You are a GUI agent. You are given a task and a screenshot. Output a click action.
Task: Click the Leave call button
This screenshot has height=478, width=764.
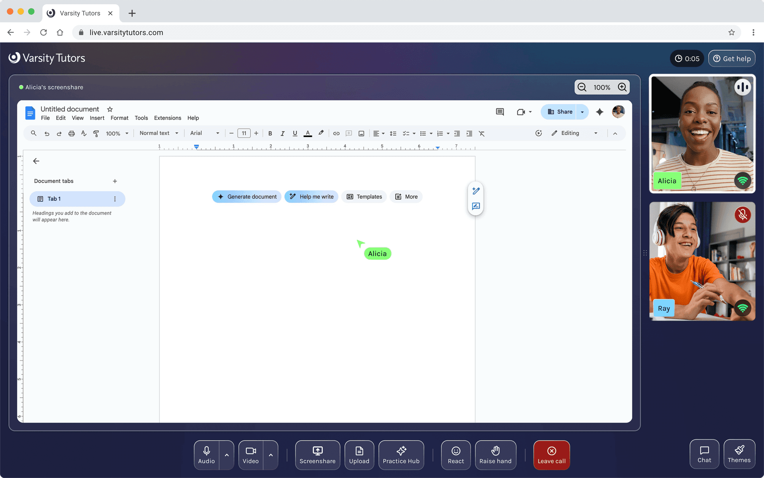point(552,455)
